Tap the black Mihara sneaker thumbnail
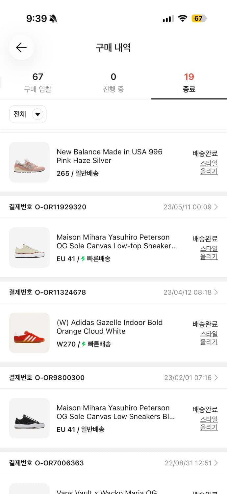The width and height of the screenshot is (227, 494). pos(29,418)
